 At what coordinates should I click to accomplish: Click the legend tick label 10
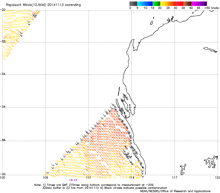(145, 8)
